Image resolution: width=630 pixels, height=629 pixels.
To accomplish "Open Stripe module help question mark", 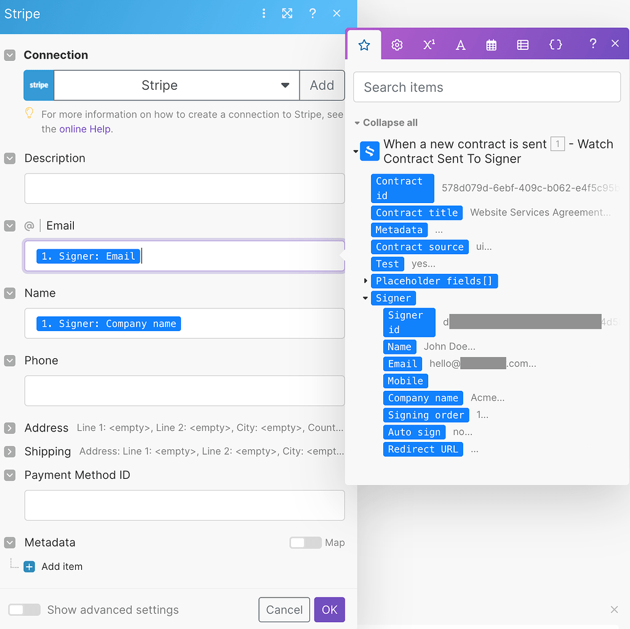I will pos(312,14).
